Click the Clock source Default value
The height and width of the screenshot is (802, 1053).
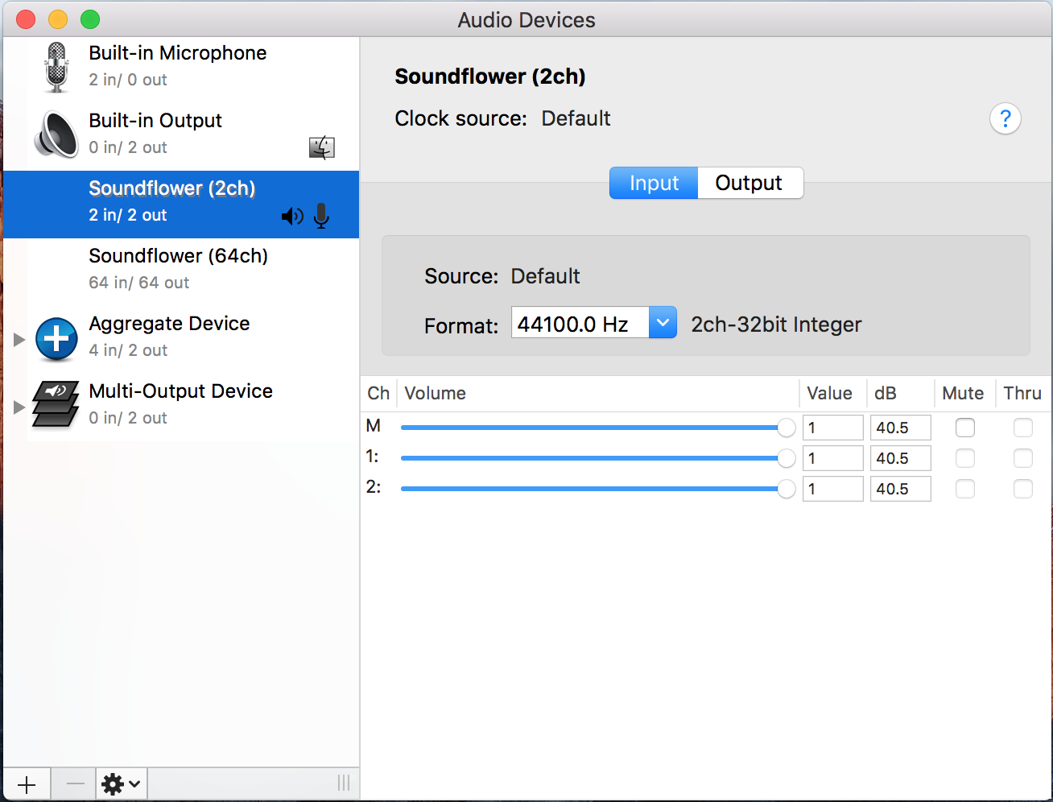click(576, 118)
